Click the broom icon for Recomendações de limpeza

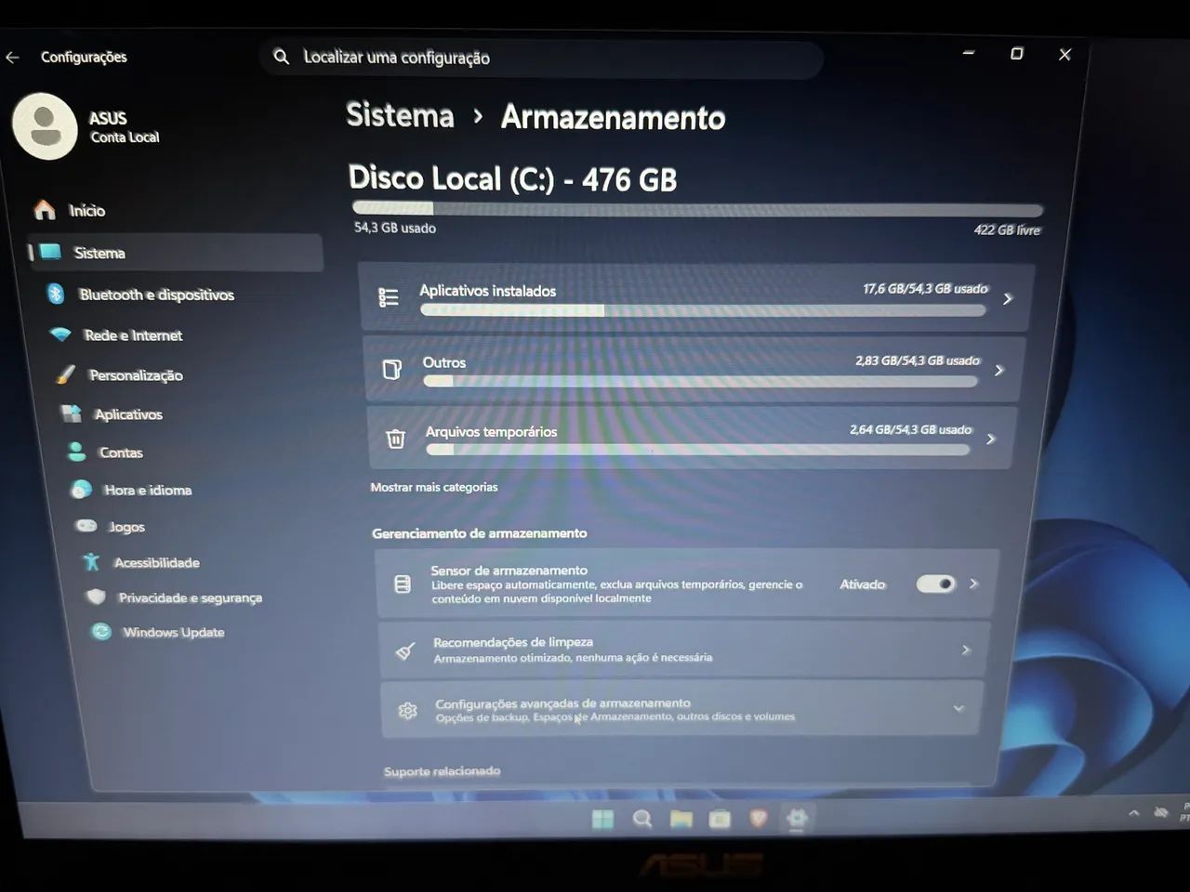point(405,650)
